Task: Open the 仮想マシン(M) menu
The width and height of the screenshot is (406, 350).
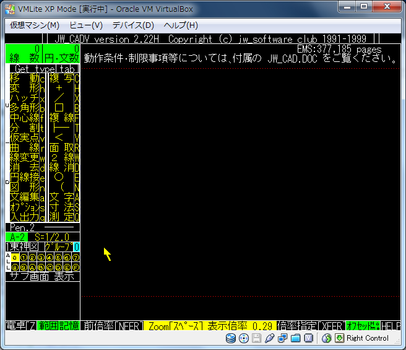Action: pos(35,25)
